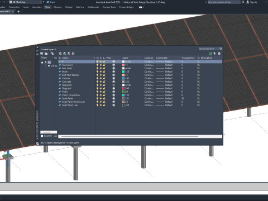The image size is (268, 201).
Task: Click New Group Filter folder icon
Action: [46, 54]
